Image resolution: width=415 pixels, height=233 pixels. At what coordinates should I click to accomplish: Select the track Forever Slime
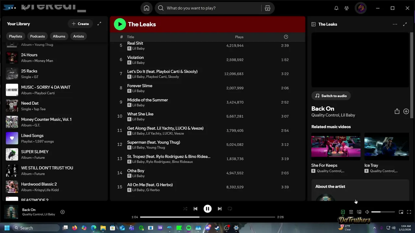tap(139, 86)
